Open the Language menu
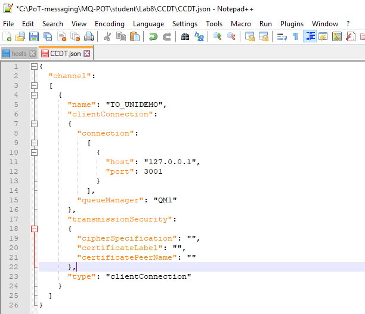 [x=149, y=24]
